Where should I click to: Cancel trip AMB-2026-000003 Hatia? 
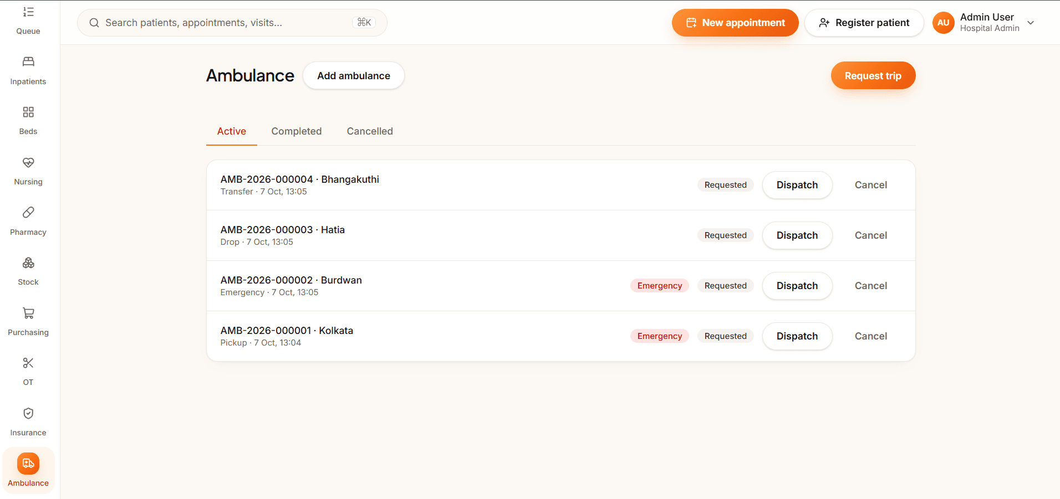871,235
